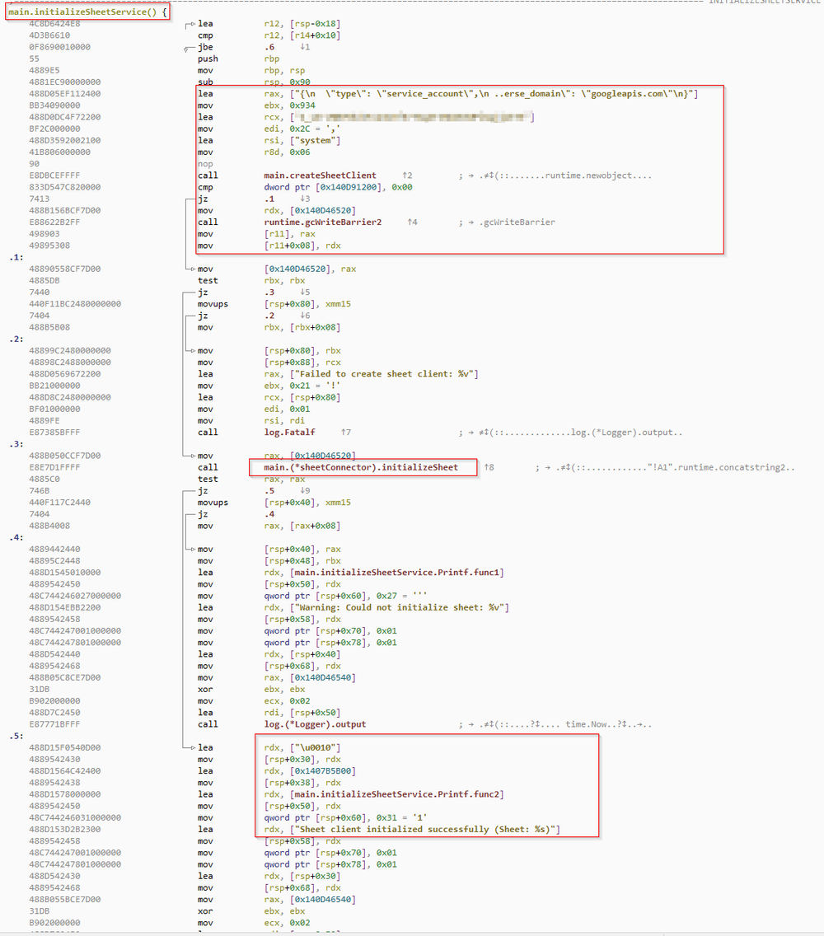
Task: Click the time.Now comment
Action: coord(587,724)
